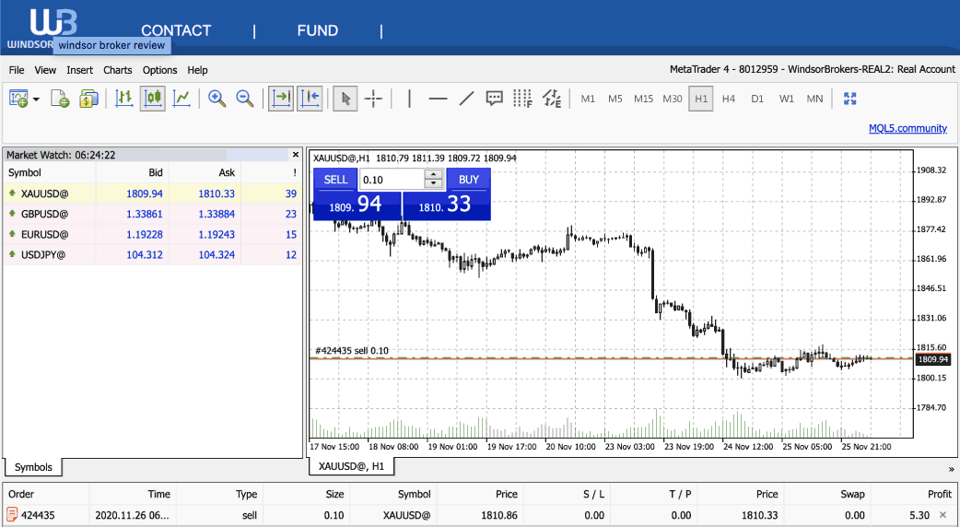The width and height of the screenshot is (960, 527).
Task: Click the order profit value 5.30
Action: [x=919, y=515]
